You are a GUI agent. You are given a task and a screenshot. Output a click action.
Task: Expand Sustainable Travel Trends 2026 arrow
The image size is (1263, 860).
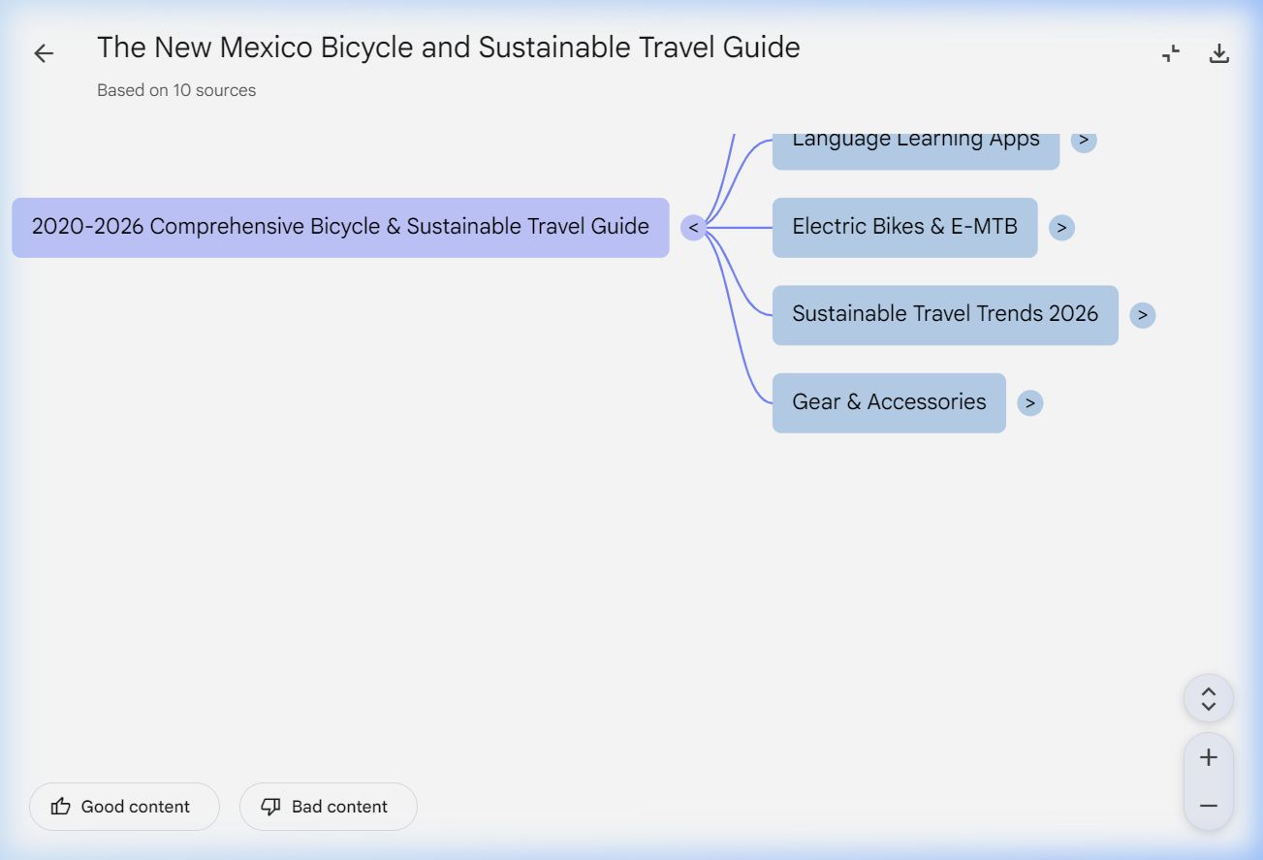point(1143,315)
